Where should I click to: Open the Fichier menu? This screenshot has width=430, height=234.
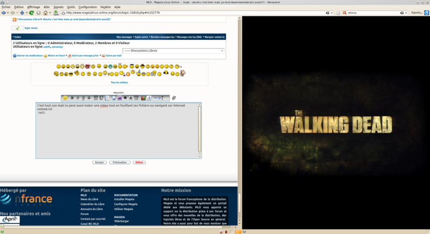6,7
